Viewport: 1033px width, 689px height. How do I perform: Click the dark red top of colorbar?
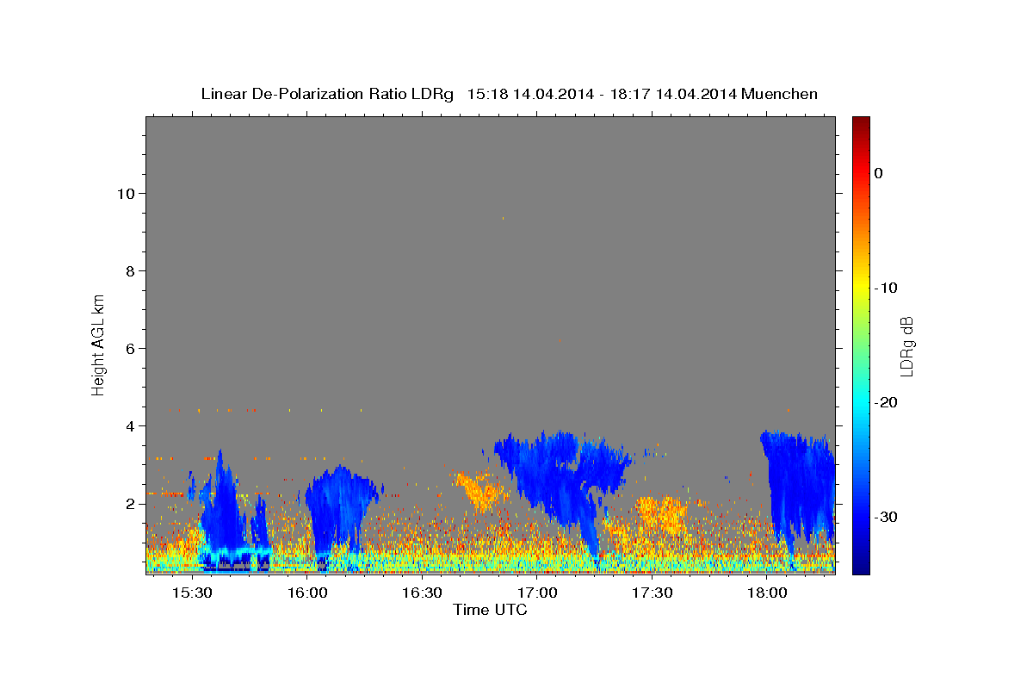[861, 123]
